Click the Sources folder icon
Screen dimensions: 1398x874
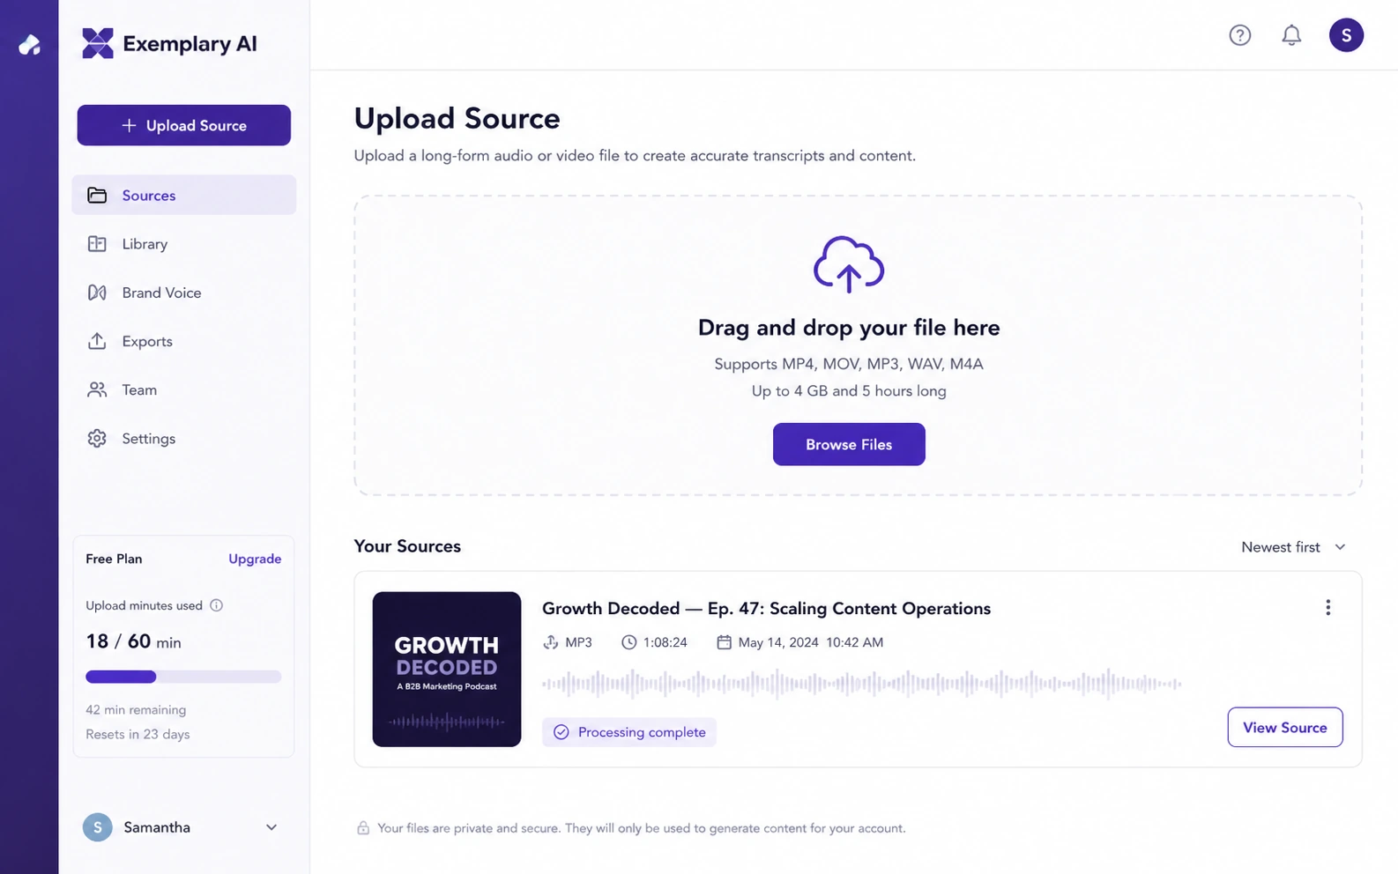(x=97, y=196)
